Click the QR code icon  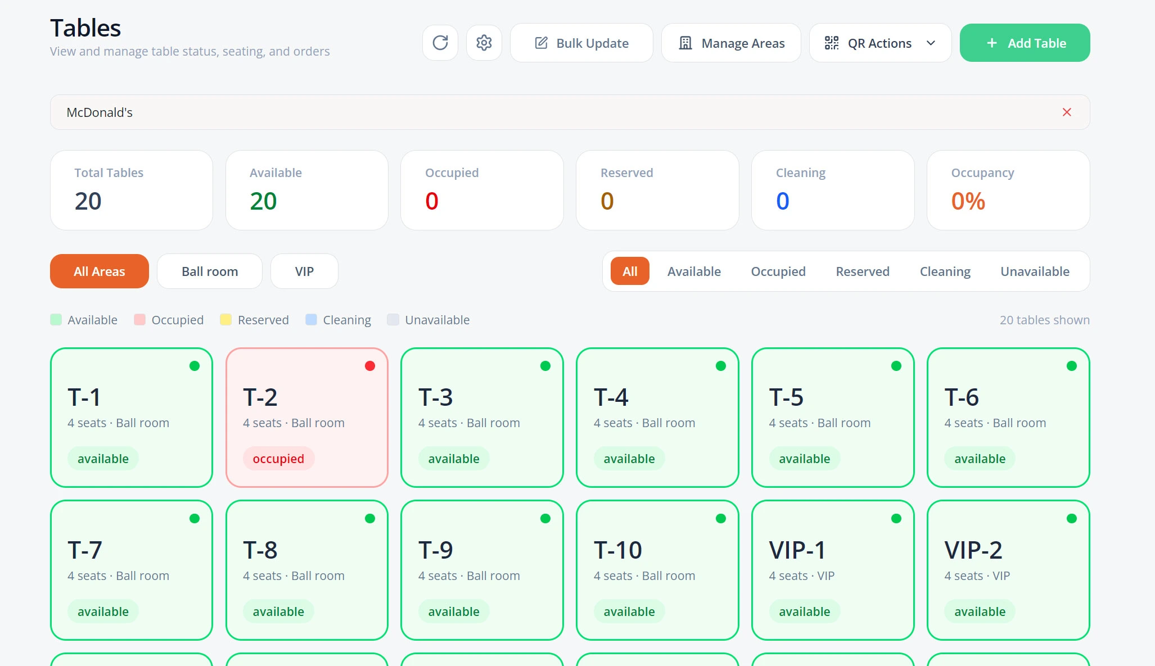tap(832, 43)
